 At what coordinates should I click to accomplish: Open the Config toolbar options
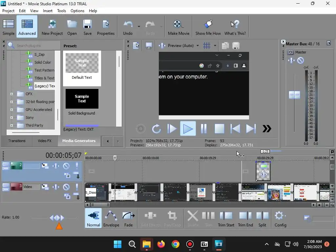(280, 218)
